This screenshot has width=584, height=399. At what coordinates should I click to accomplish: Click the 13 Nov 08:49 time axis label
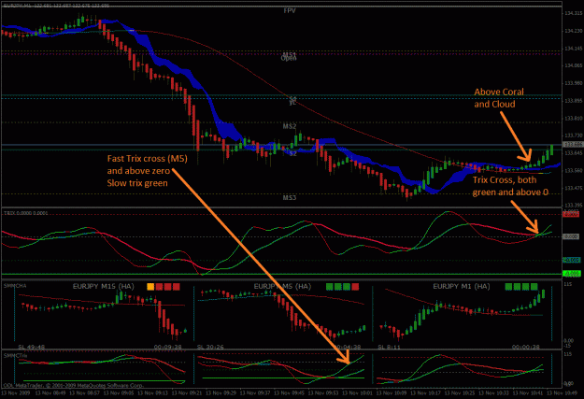click(x=50, y=393)
